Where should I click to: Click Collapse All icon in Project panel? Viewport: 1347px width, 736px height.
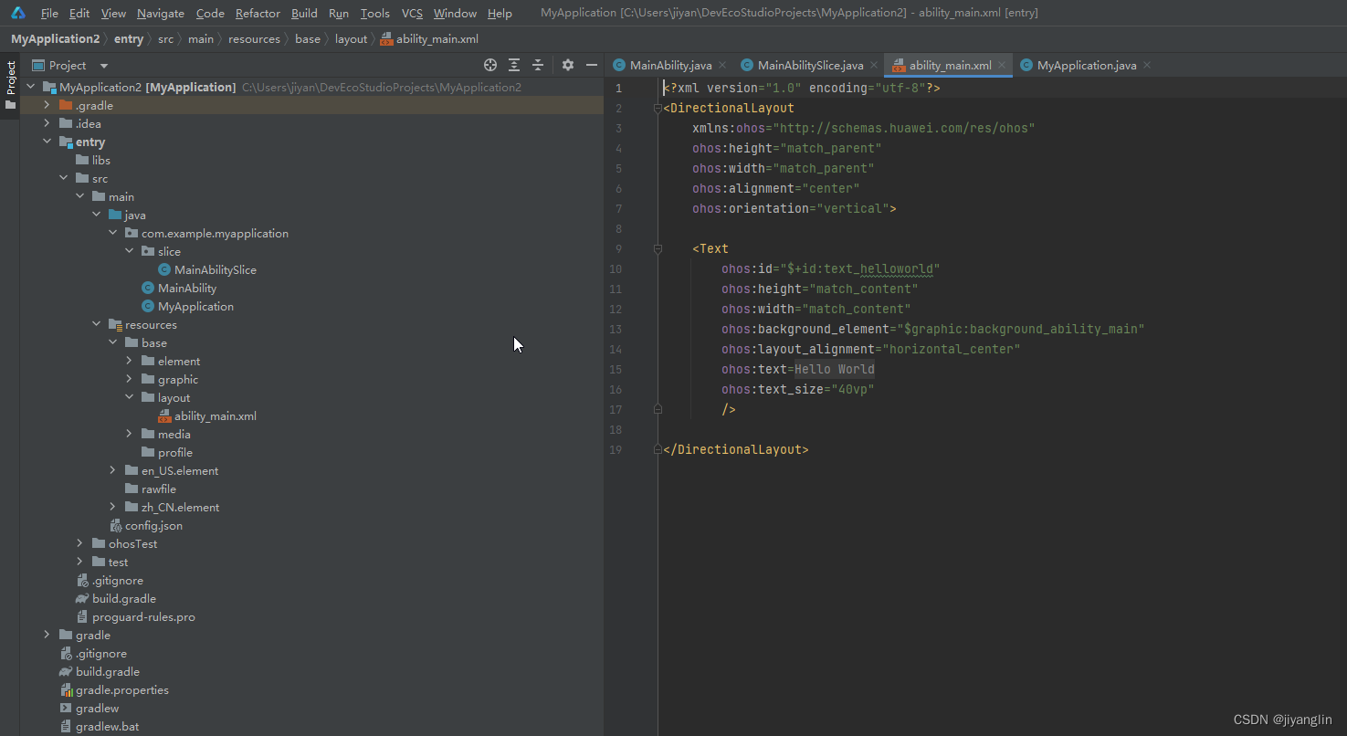(538, 65)
